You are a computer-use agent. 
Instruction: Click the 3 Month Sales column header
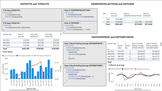(x=120, y=46)
